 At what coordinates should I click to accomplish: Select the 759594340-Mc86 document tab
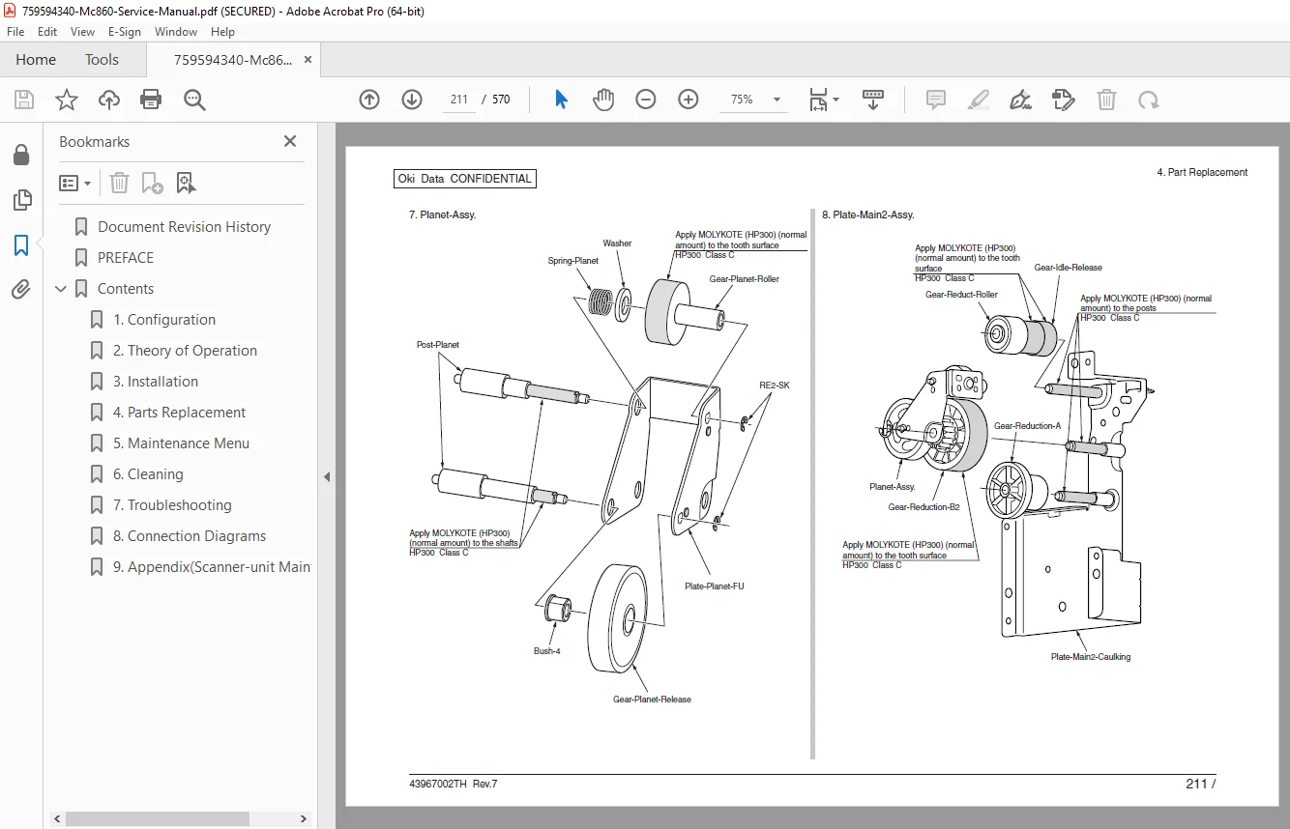(x=233, y=60)
